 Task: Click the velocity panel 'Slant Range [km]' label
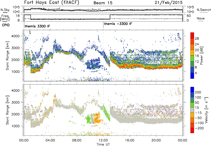(x=7, y=110)
